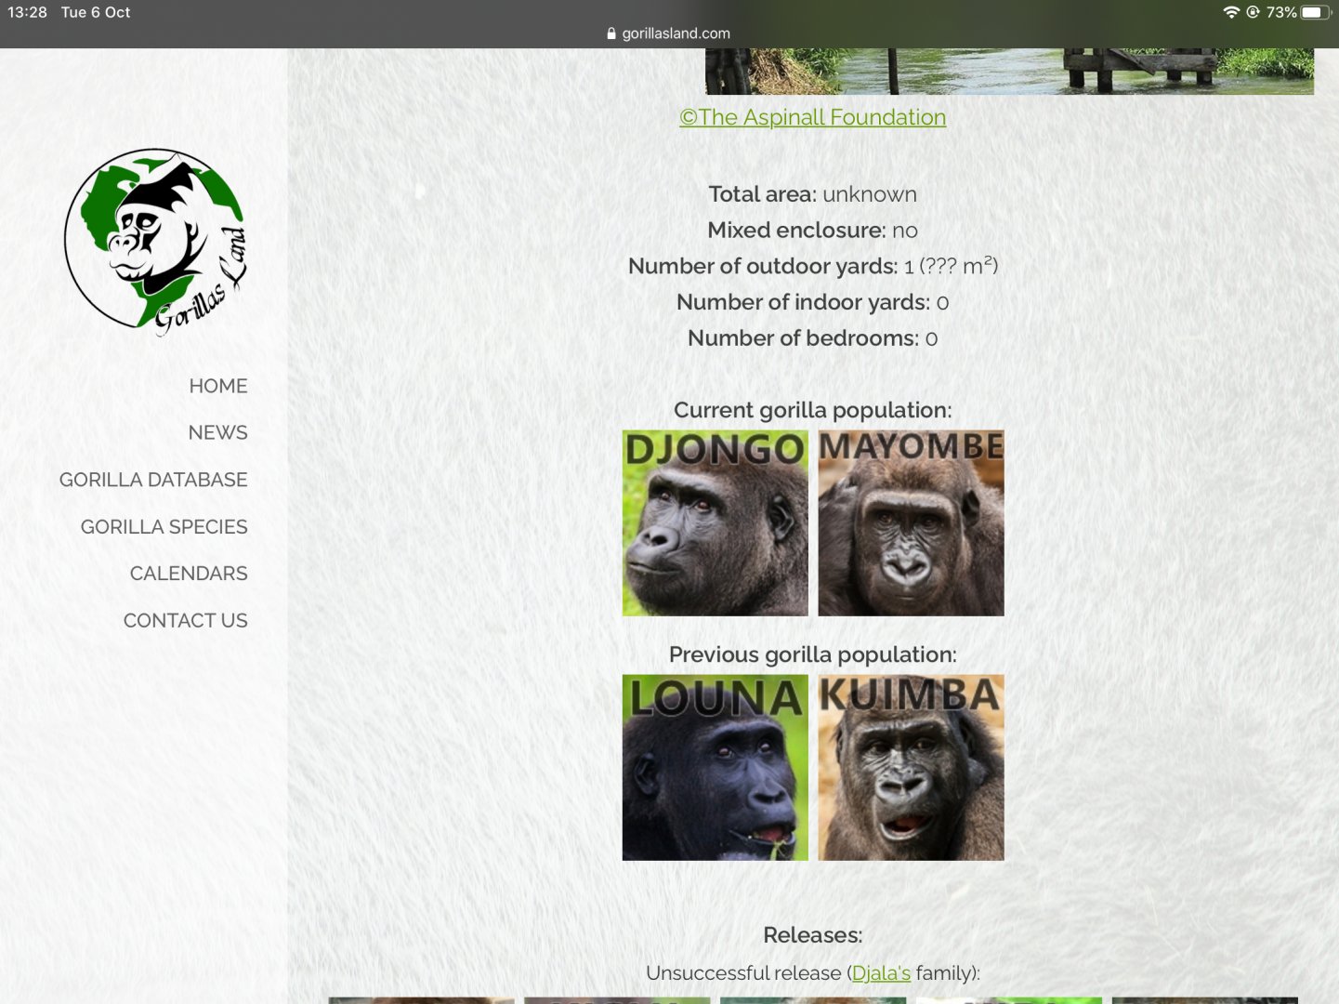
Task: Follow The Aspinall Foundation link
Action: pyautogui.click(x=813, y=117)
